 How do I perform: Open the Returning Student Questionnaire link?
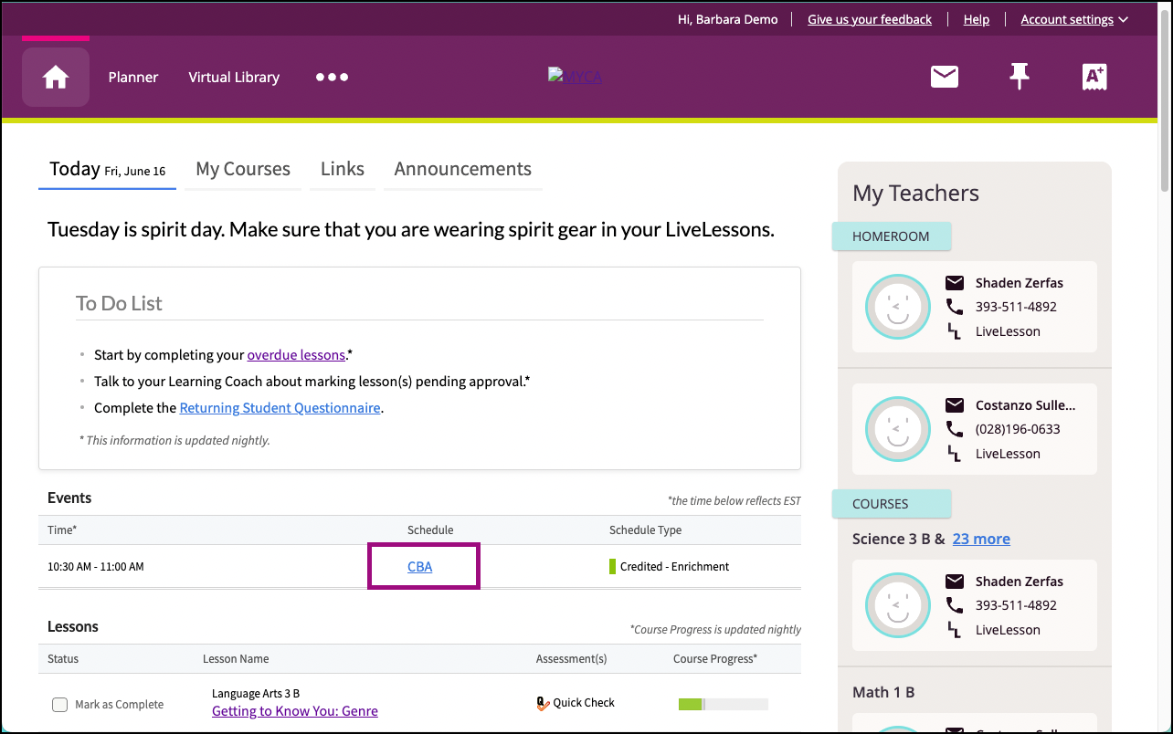pyautogui.click(x=280, y=408)
